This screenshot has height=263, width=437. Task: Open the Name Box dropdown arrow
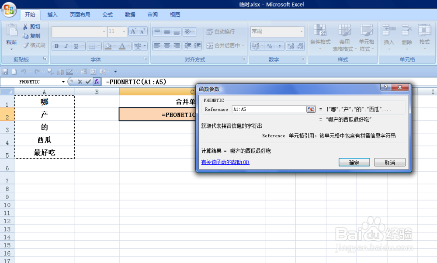pyautogui.click(x=63, y=82)
